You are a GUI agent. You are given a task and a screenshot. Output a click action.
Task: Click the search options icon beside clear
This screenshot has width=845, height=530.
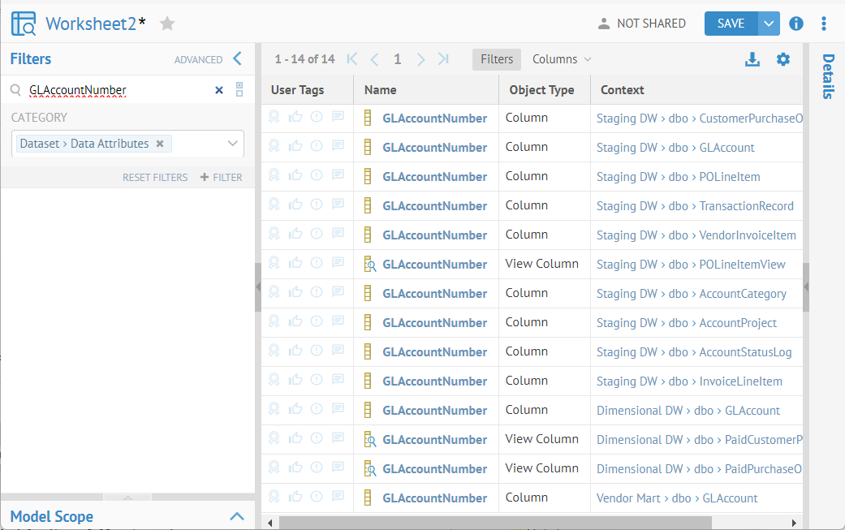(x=239, y=90)
